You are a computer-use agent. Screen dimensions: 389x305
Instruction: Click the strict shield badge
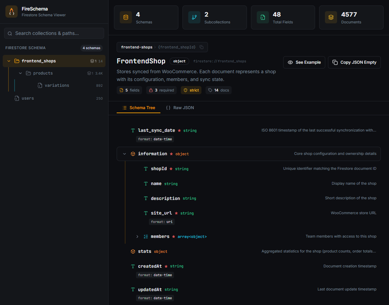click(x=191, y=90)
